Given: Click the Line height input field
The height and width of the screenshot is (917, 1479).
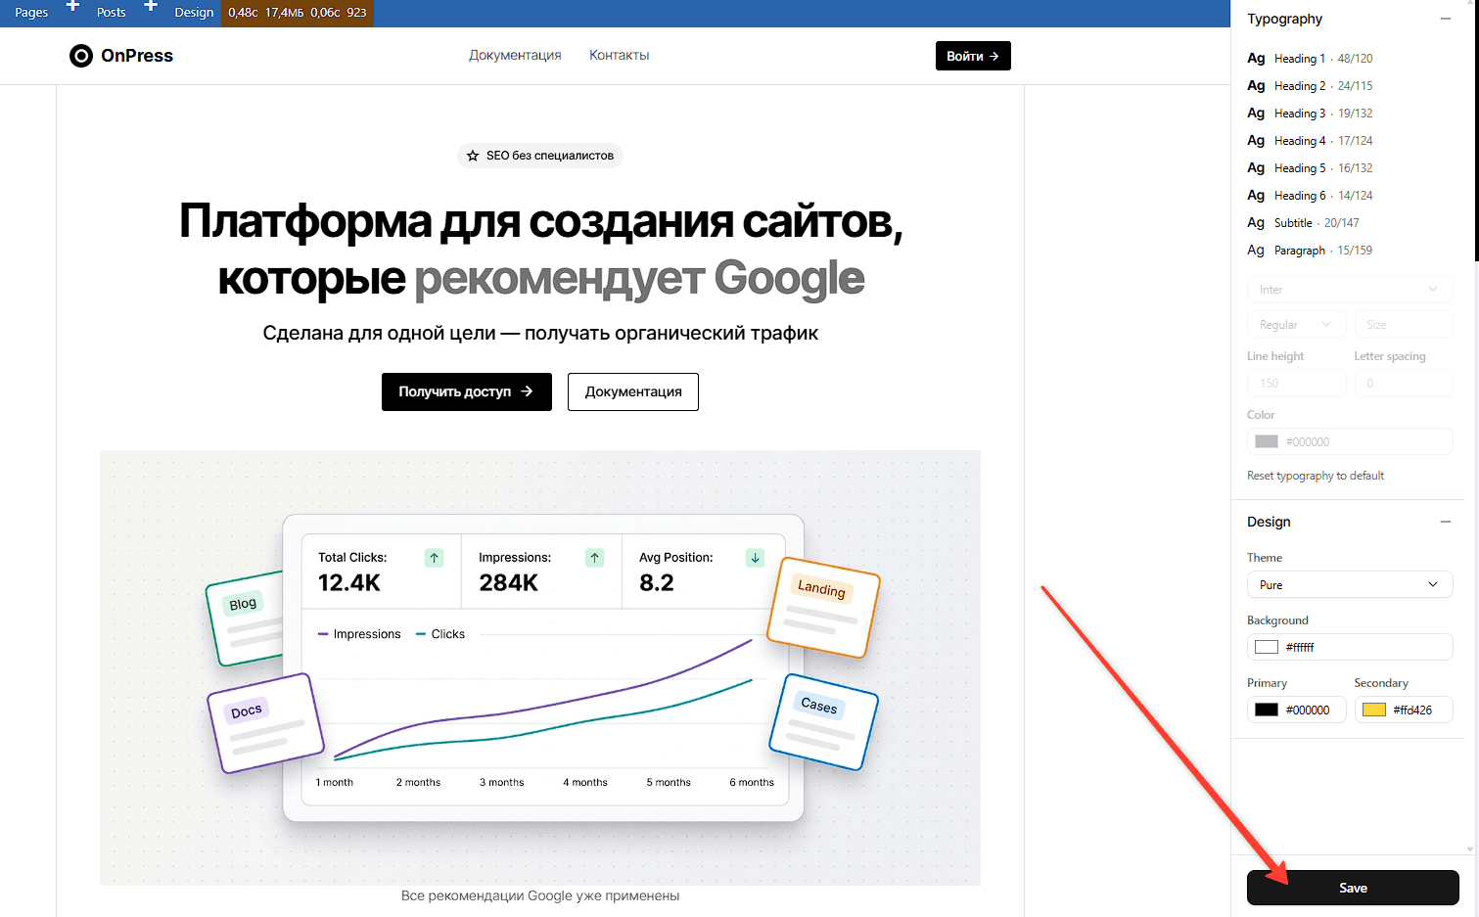Looking at the screenshot, I should (x=1297, y=384).
